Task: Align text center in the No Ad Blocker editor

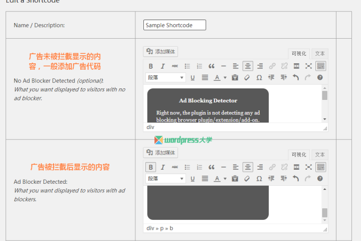Action: [x=248, y=66]
